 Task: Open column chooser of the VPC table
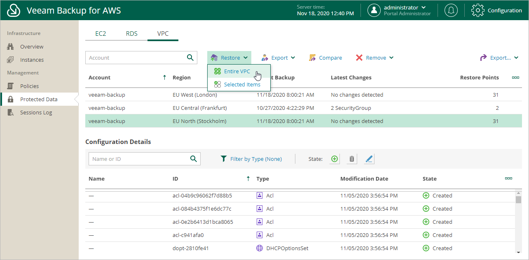[515, 77]
